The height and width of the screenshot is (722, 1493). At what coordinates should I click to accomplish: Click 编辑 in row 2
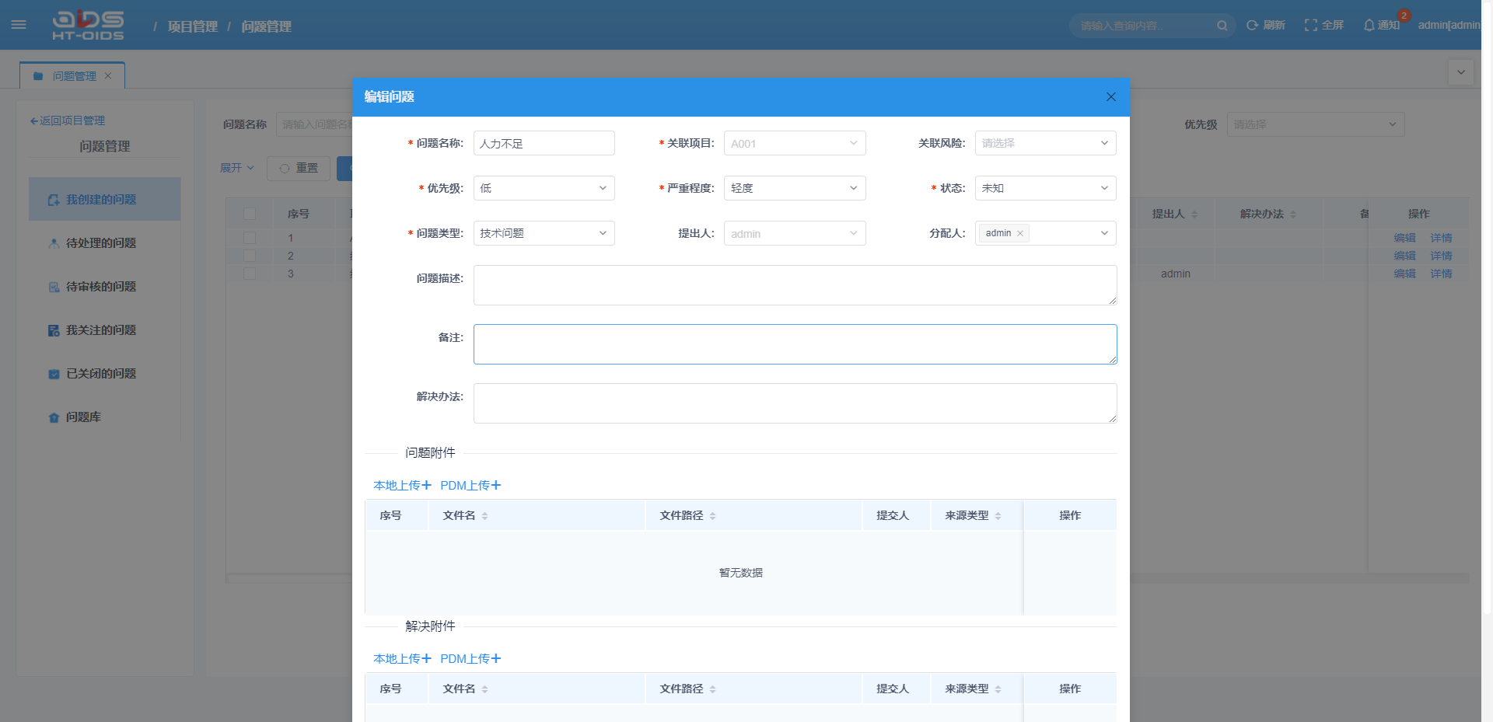(x=1404, y=256)
